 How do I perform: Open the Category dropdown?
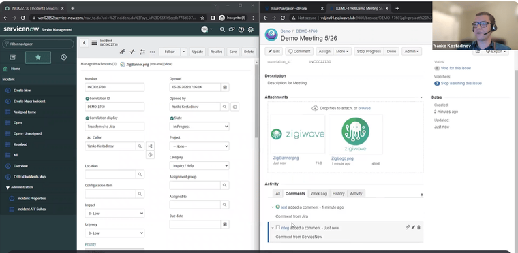pos(199,165)
